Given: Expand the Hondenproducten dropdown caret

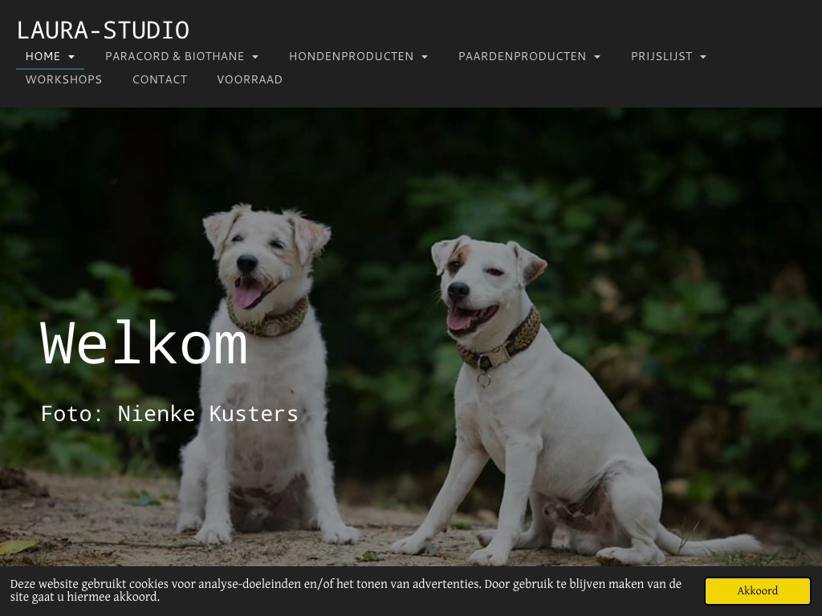Looking at the screenshot, I should 425,57.
